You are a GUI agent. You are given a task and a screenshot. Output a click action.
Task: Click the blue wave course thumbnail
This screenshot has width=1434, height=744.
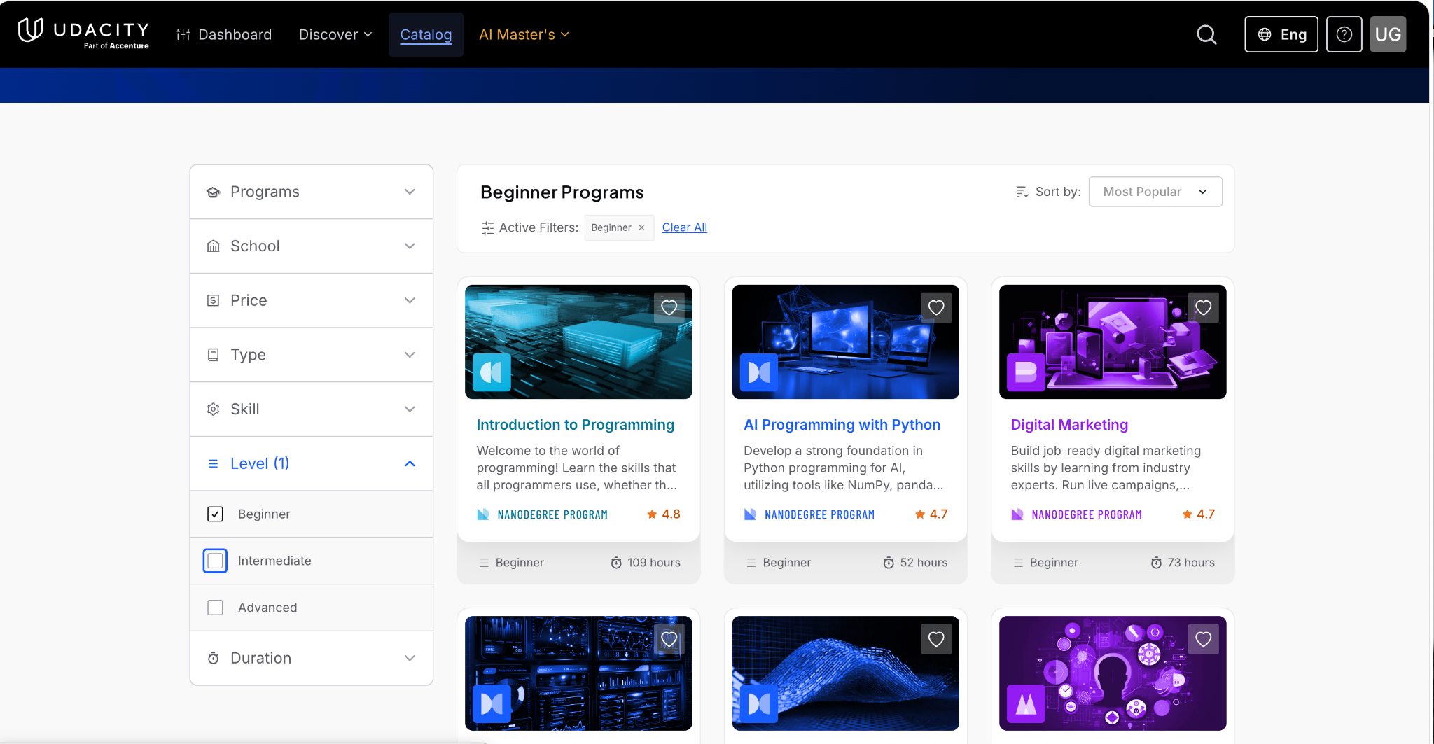[846, 673]
